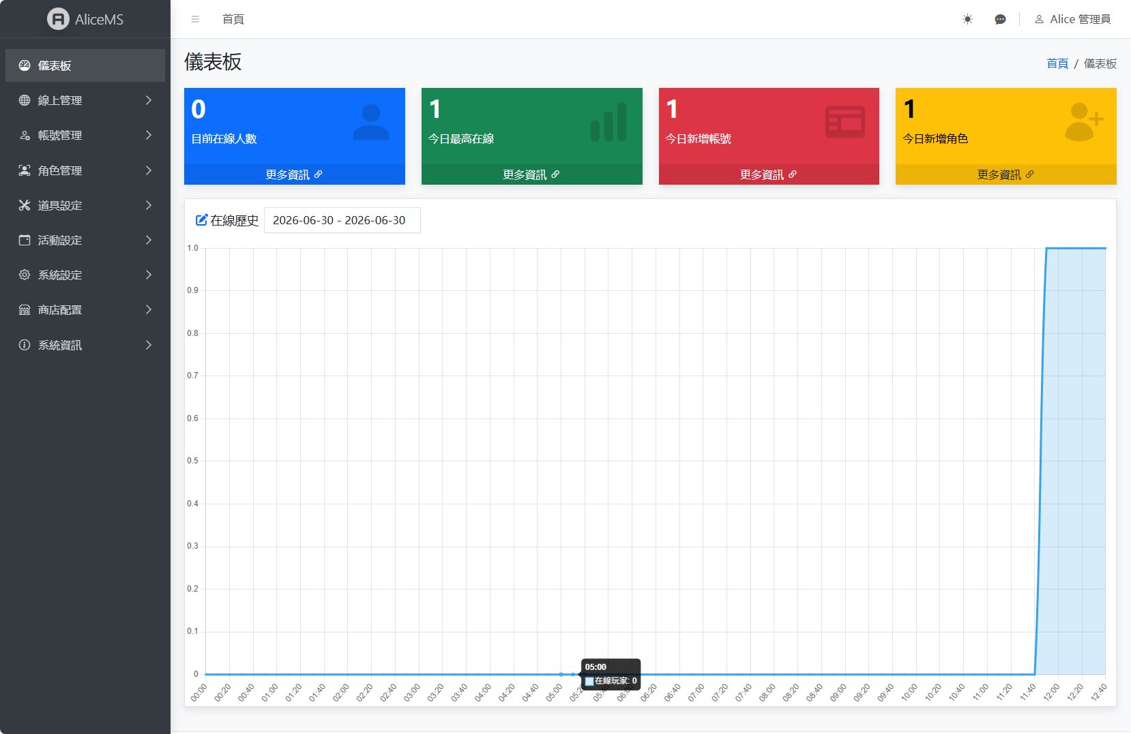This screenshot has width=1131, height=734.
Task: Expand the 角色管理 chevron
Action: (149, 170)
